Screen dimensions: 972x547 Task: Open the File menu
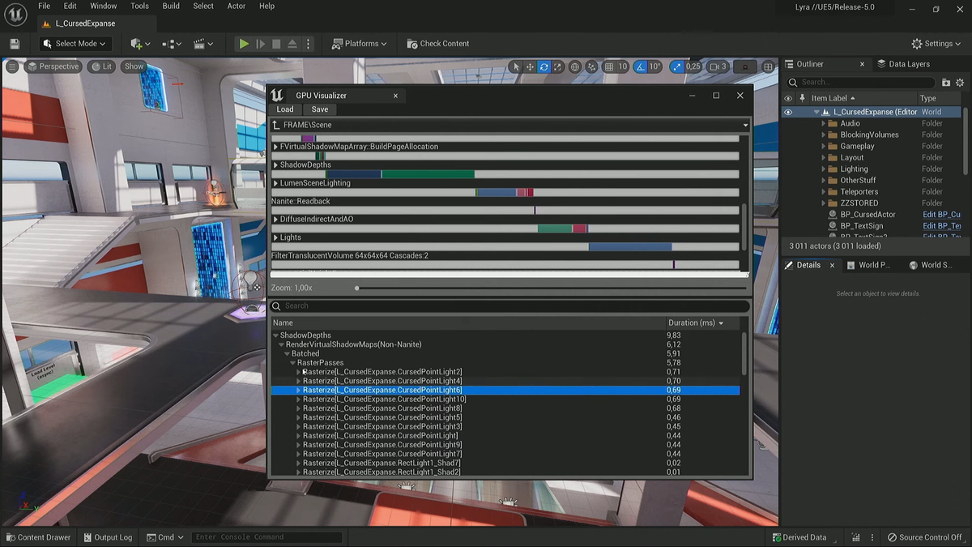[x=45, y=6]
